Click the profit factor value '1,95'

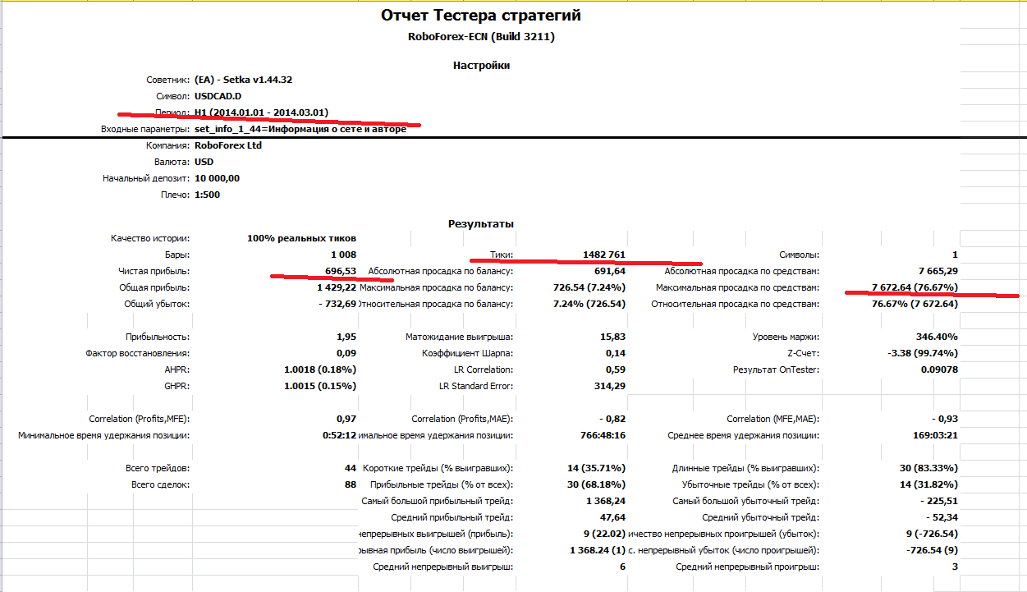(x=346, y=337)
